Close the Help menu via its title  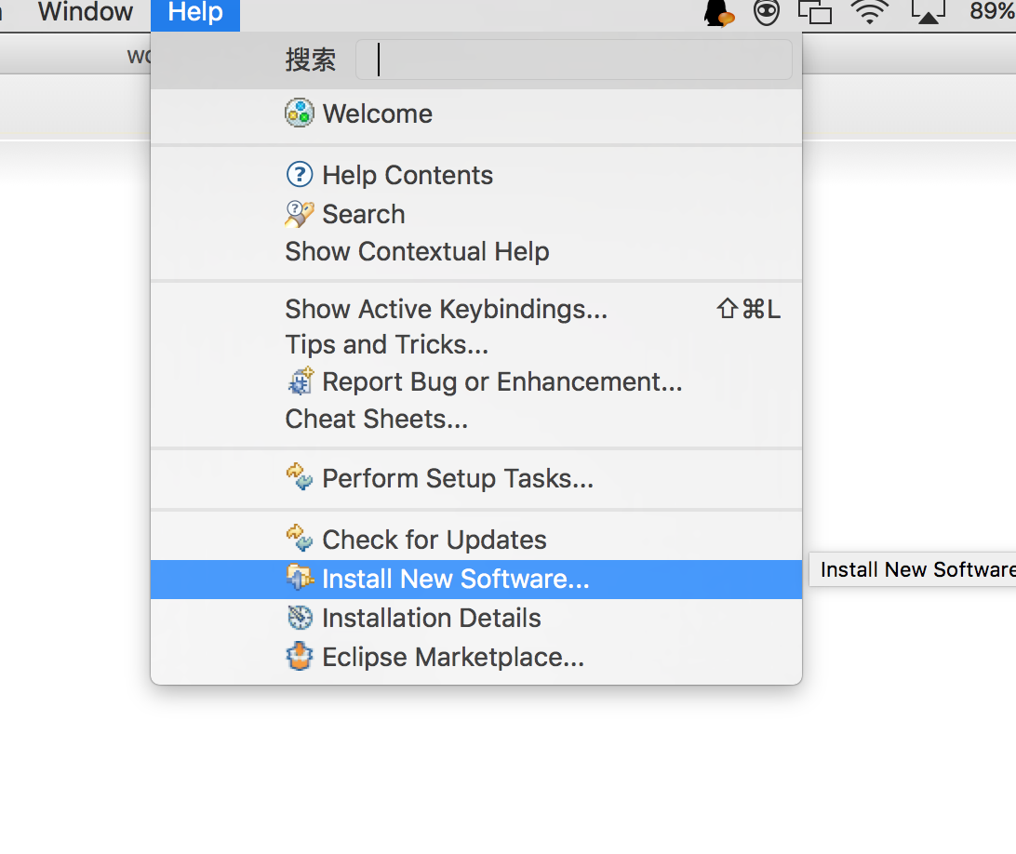[195, 13]
